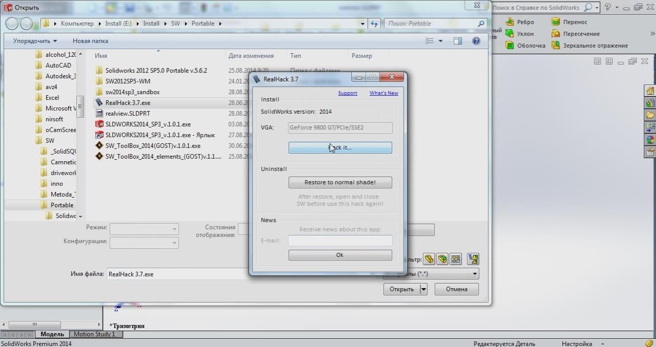Click the E-mail input field in RealHack
Screen dimensions: 656x347
(340, 241)
